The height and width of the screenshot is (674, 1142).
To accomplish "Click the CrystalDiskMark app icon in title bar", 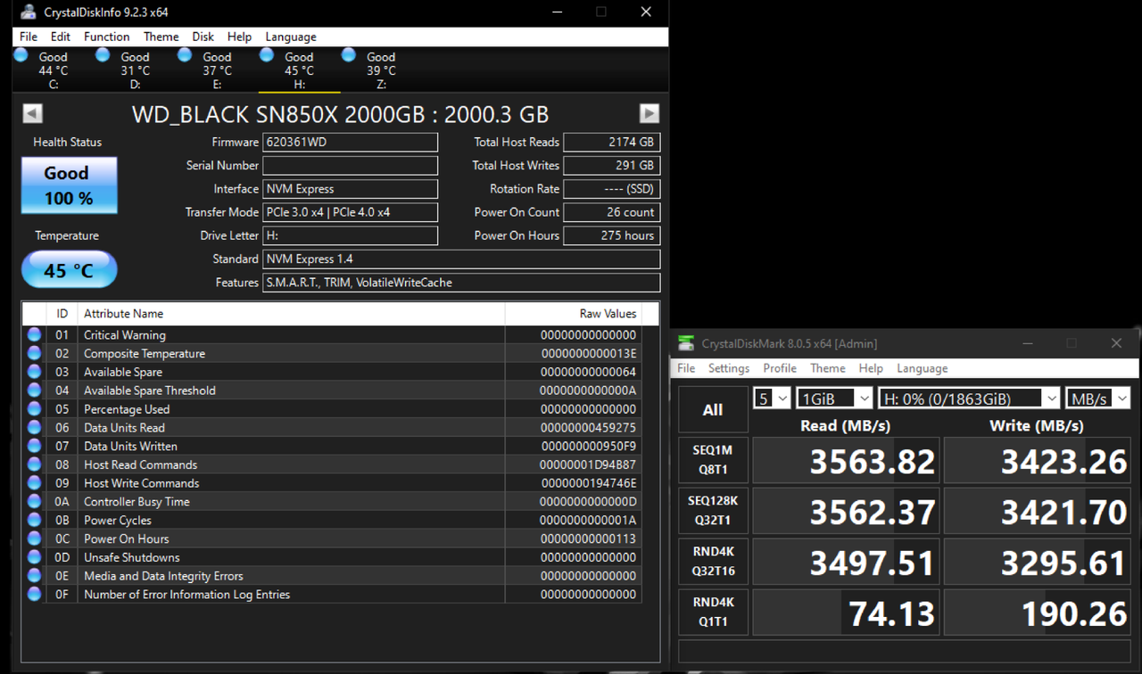I will 685,343.
